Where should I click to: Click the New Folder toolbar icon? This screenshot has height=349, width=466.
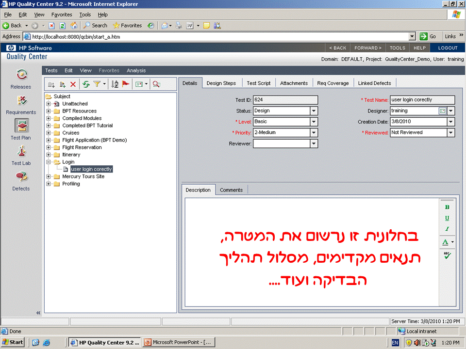point(51,84)
